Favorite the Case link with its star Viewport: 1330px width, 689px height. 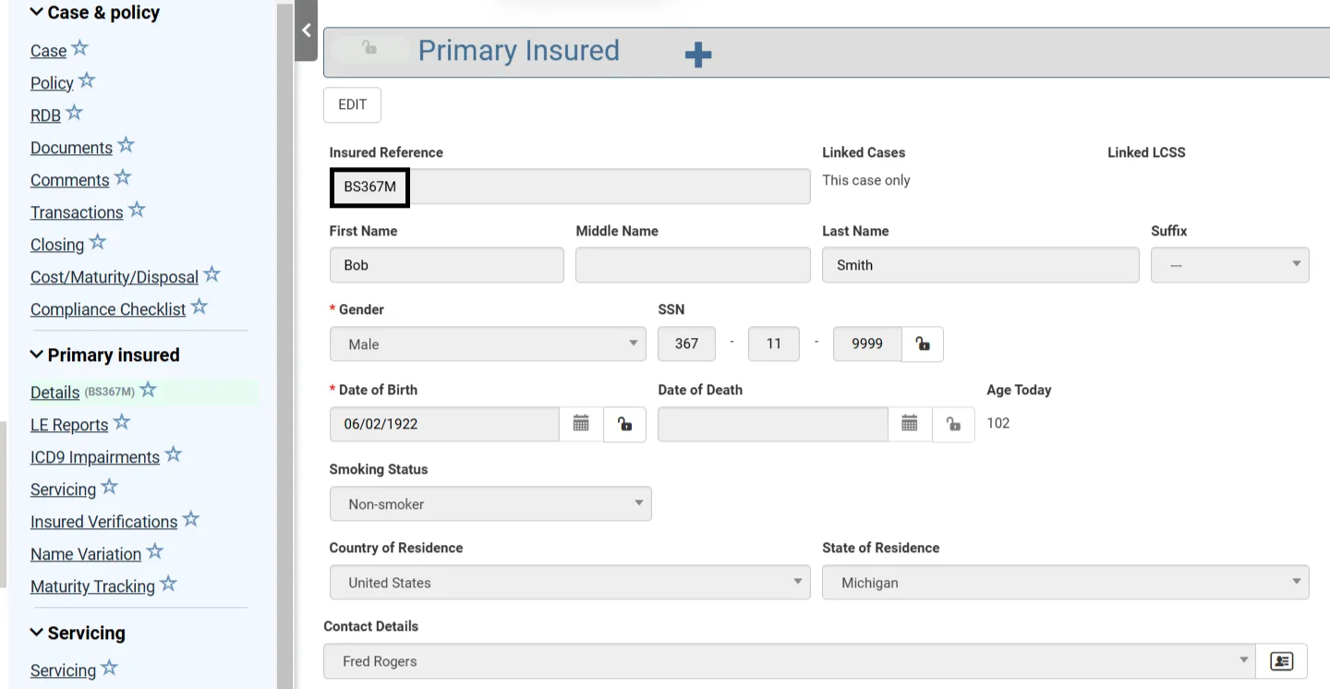point(80,48)
